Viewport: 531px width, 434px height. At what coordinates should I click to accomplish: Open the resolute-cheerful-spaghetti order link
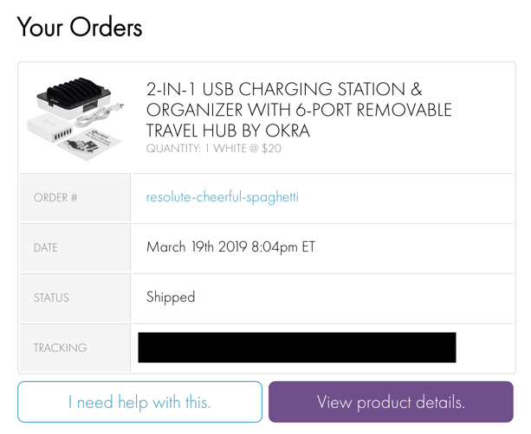[222, 197]
